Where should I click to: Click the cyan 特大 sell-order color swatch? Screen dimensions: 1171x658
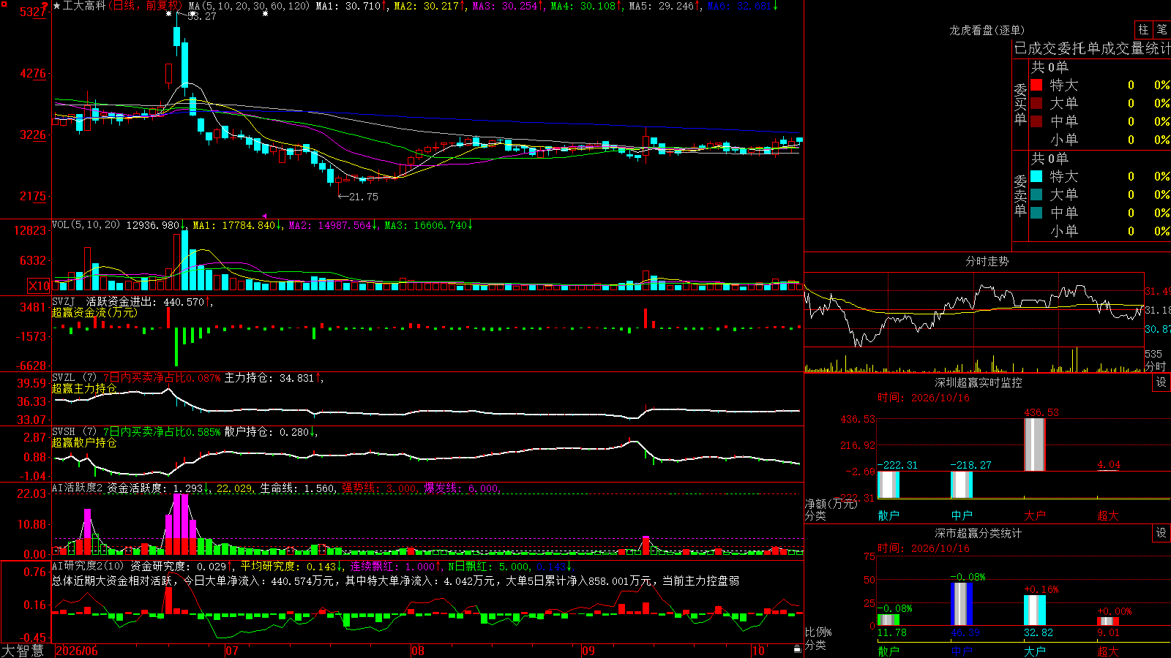click(1036, 176)
